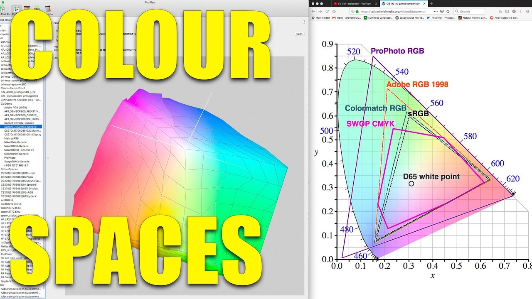
Task: Select NikonD850-Generic profile
Action: point(17,154)
